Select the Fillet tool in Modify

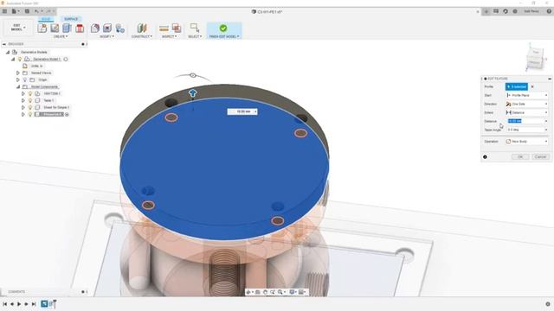click(95, 28)
